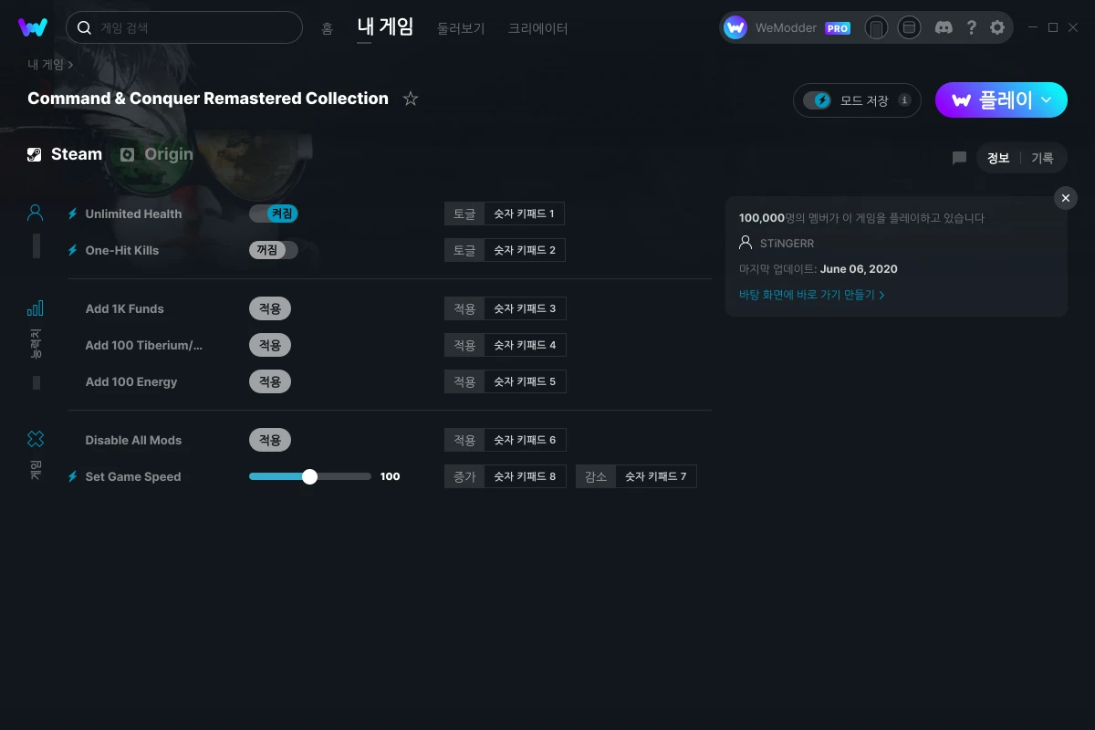This screenshot has height=730, width=1095.
Task: Click the author name STiNGERR
Action: [x=787, y=244]
